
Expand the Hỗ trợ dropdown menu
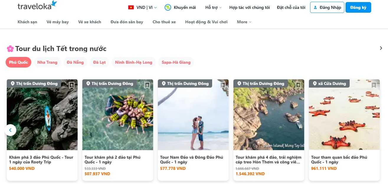pyautogui.click(x=213, y=7)
